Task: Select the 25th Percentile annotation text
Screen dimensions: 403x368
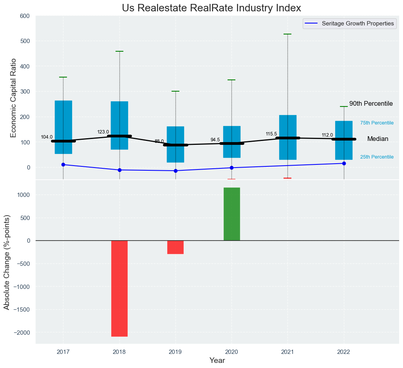Action: (x=377, y=157)
